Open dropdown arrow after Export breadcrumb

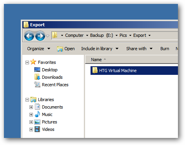click(x=149, y=35)
